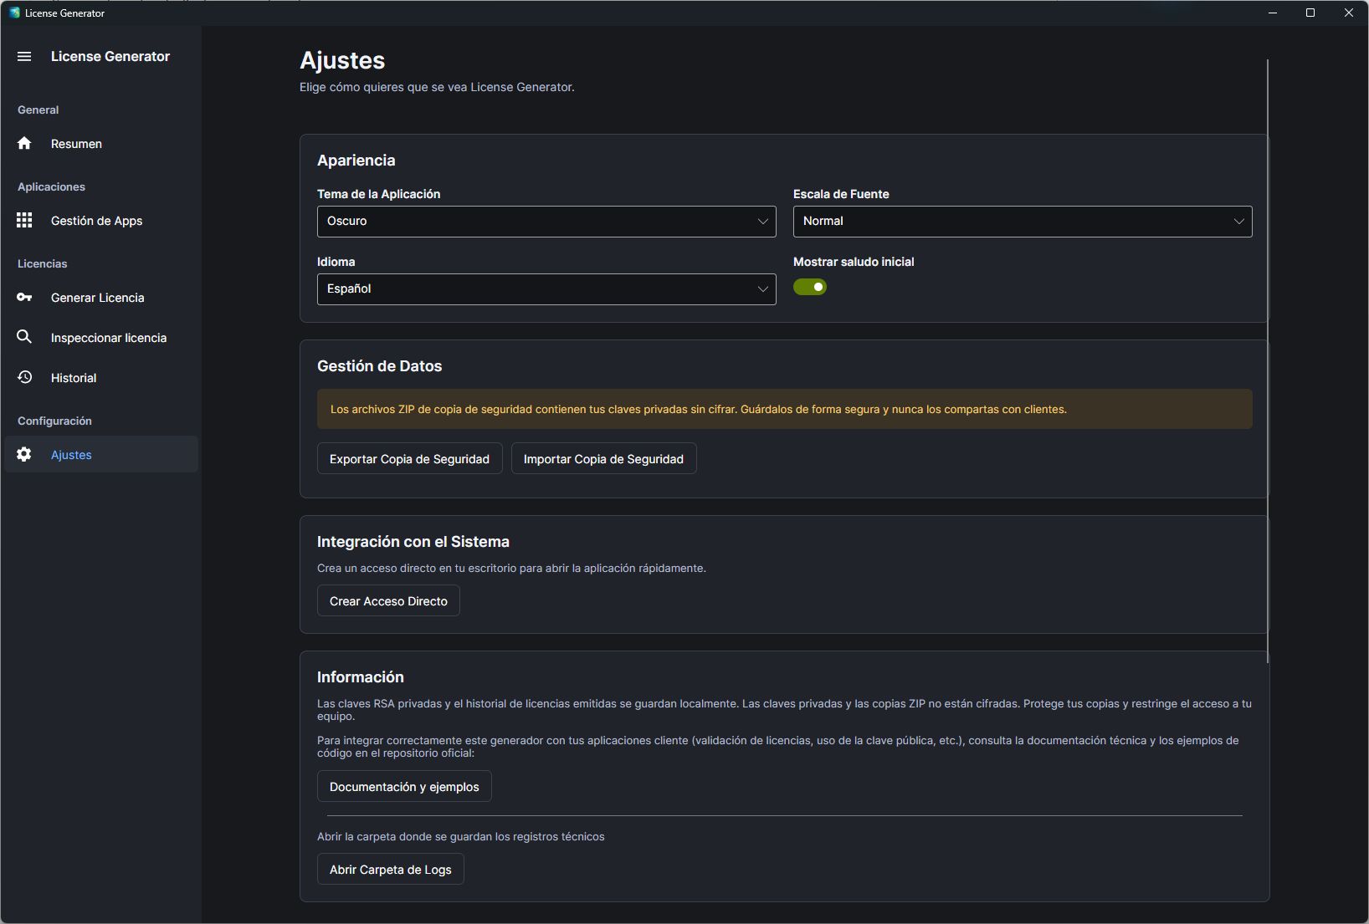This screenshot has height=924, width=1369.
Task: Click the License Generator app icon in title bar
Action: 14,13
